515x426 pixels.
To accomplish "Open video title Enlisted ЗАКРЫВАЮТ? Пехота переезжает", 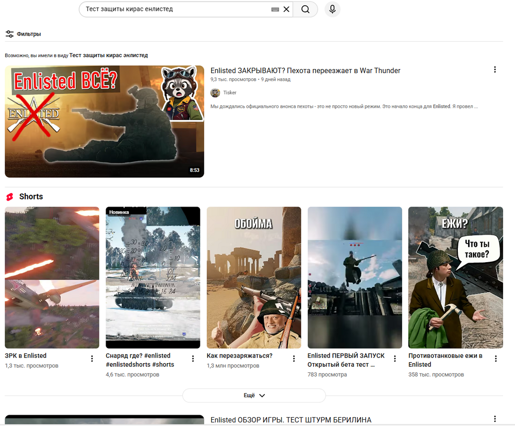I will 305,71.
